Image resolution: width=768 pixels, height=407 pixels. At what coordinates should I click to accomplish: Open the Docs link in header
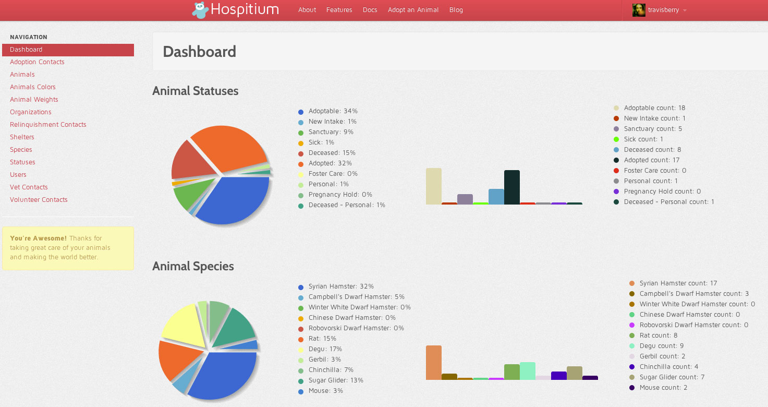coord(370,10)
